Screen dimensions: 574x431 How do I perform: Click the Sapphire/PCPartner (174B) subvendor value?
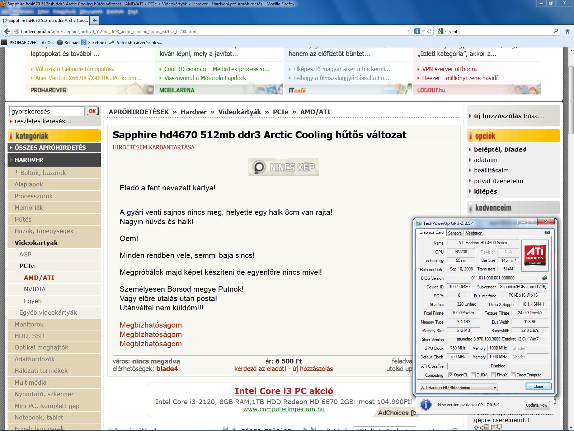pyautogui.click(x=523, y=287)
